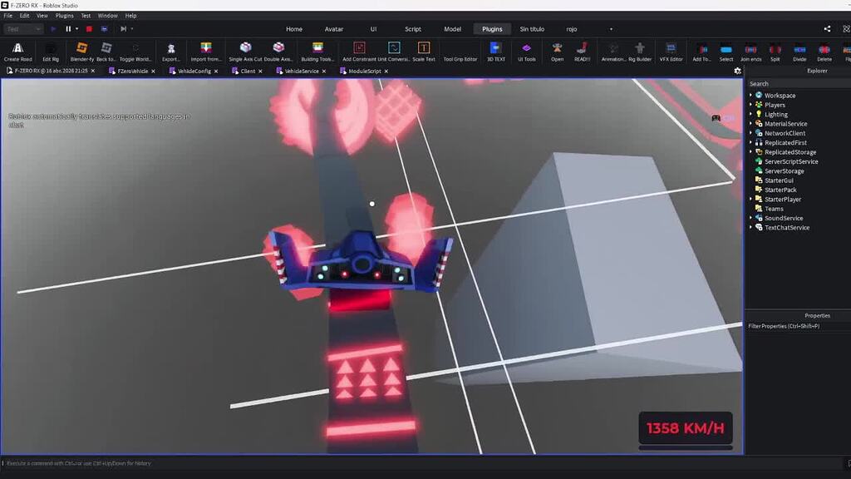The width and height of the screenshot is (851, 479).
Task: Click the Divide plugin icon
Action: click(x=799, y=52)
